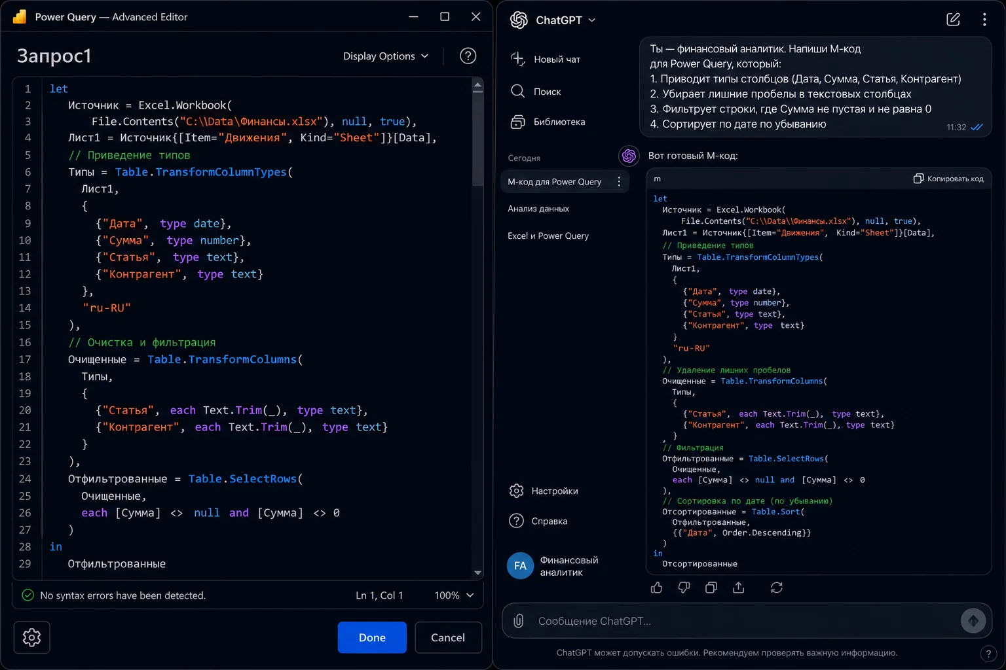
Task: Click the Справка question icon
Action: click(x=517, y=521)
